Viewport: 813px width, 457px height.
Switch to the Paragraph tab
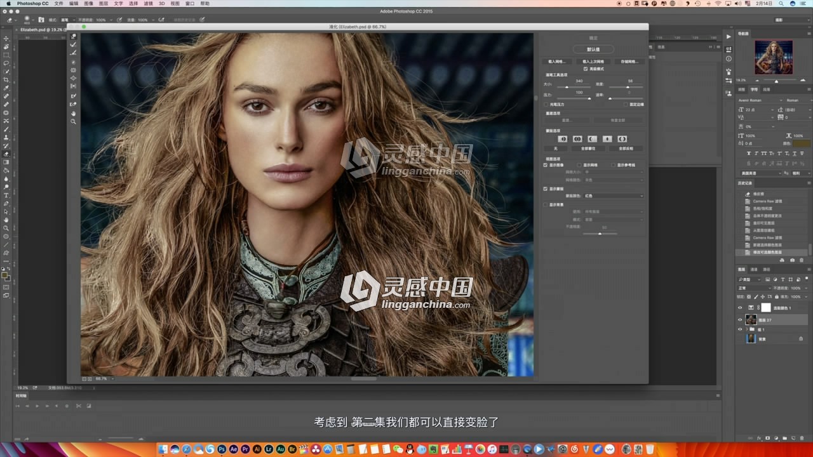pyautogui.click(x=766, y=89)
